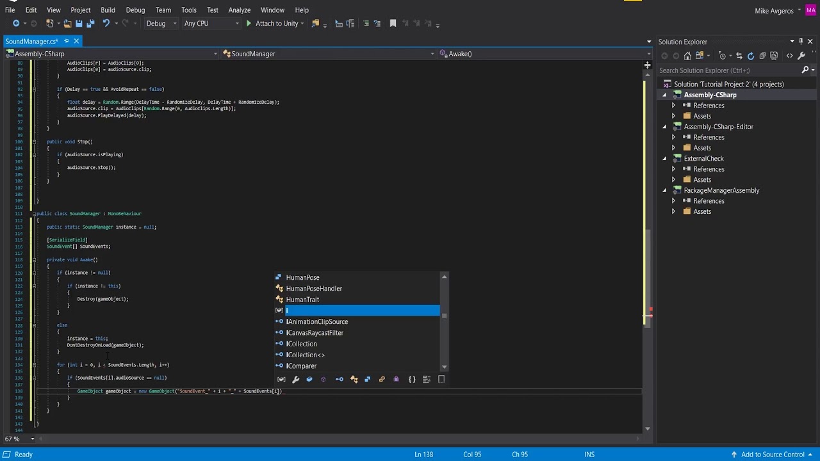Collapse the ExternalCheck project node
820x461 pixels.
point(664,158)
